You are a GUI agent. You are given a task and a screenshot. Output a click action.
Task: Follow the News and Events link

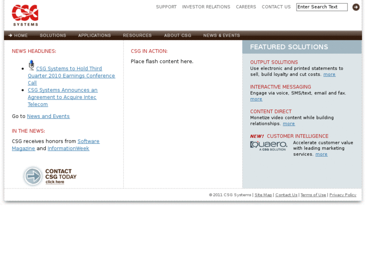48,116
